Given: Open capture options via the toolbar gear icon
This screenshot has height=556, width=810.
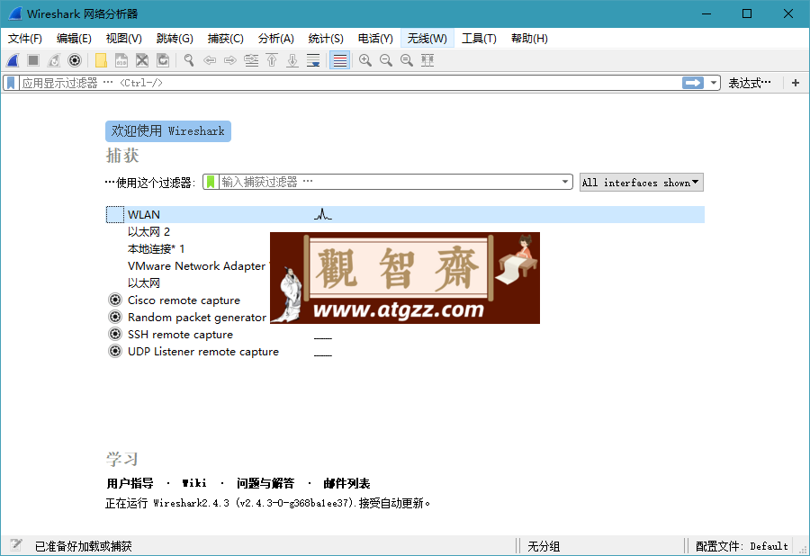Looking at the screenshot, I should point(75,60).
